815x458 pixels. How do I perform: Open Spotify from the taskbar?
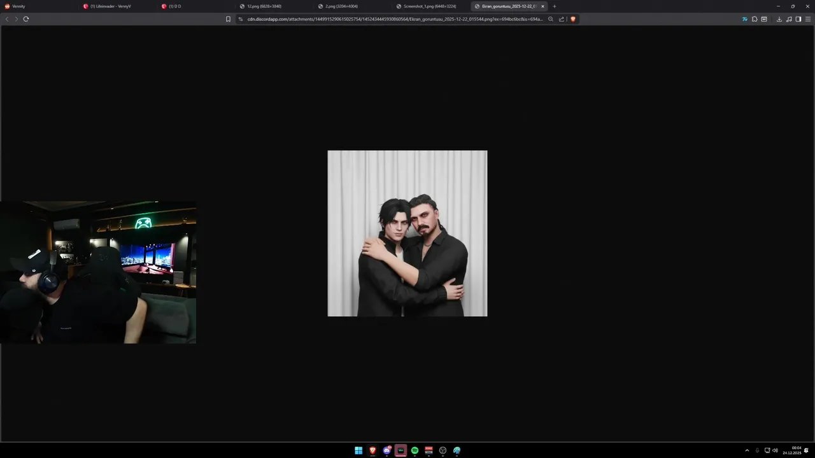pos(415,450)
